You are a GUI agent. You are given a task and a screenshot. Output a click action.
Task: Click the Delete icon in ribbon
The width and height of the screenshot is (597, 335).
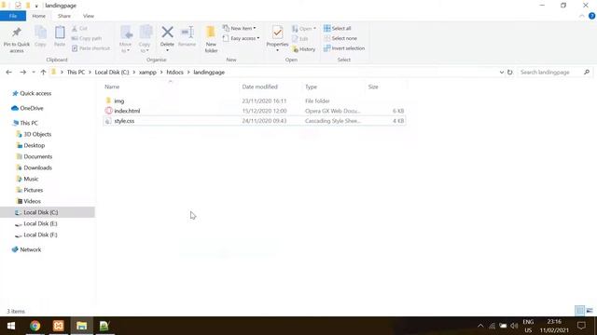167,38
